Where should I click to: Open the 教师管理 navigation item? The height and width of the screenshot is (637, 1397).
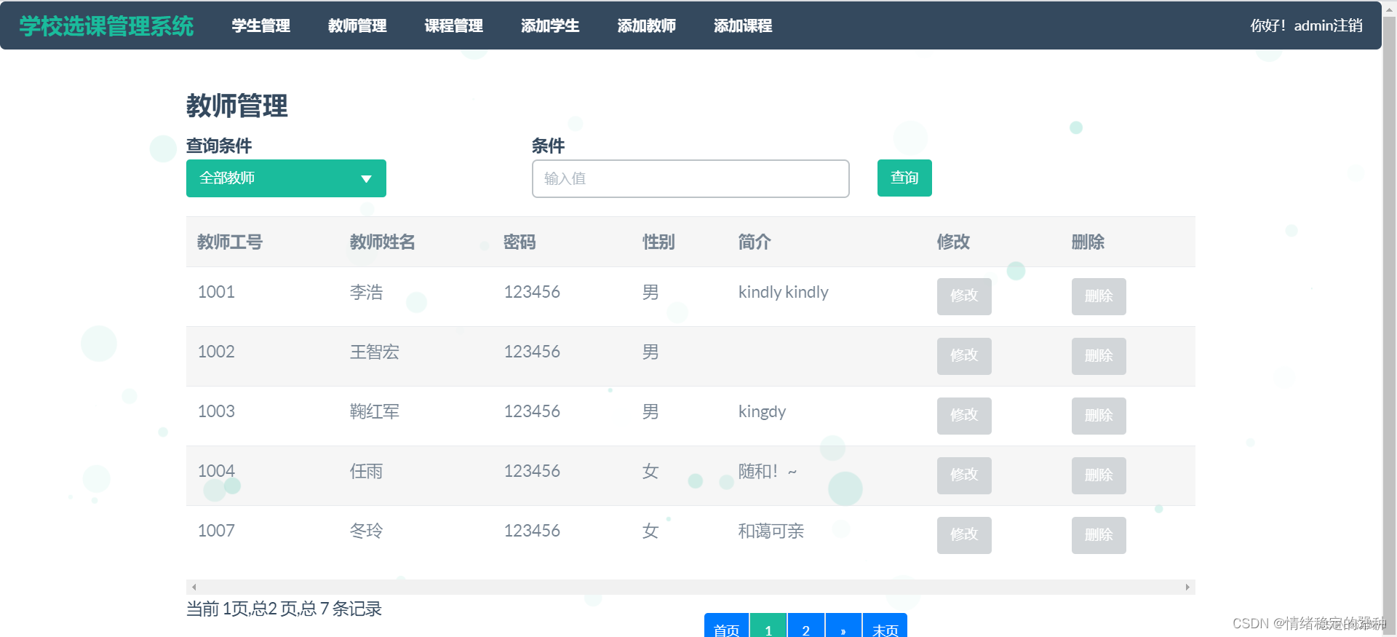tap(357, 25)
